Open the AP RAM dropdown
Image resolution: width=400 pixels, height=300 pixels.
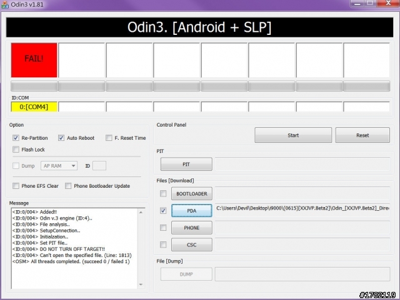(x=59, y=166)
